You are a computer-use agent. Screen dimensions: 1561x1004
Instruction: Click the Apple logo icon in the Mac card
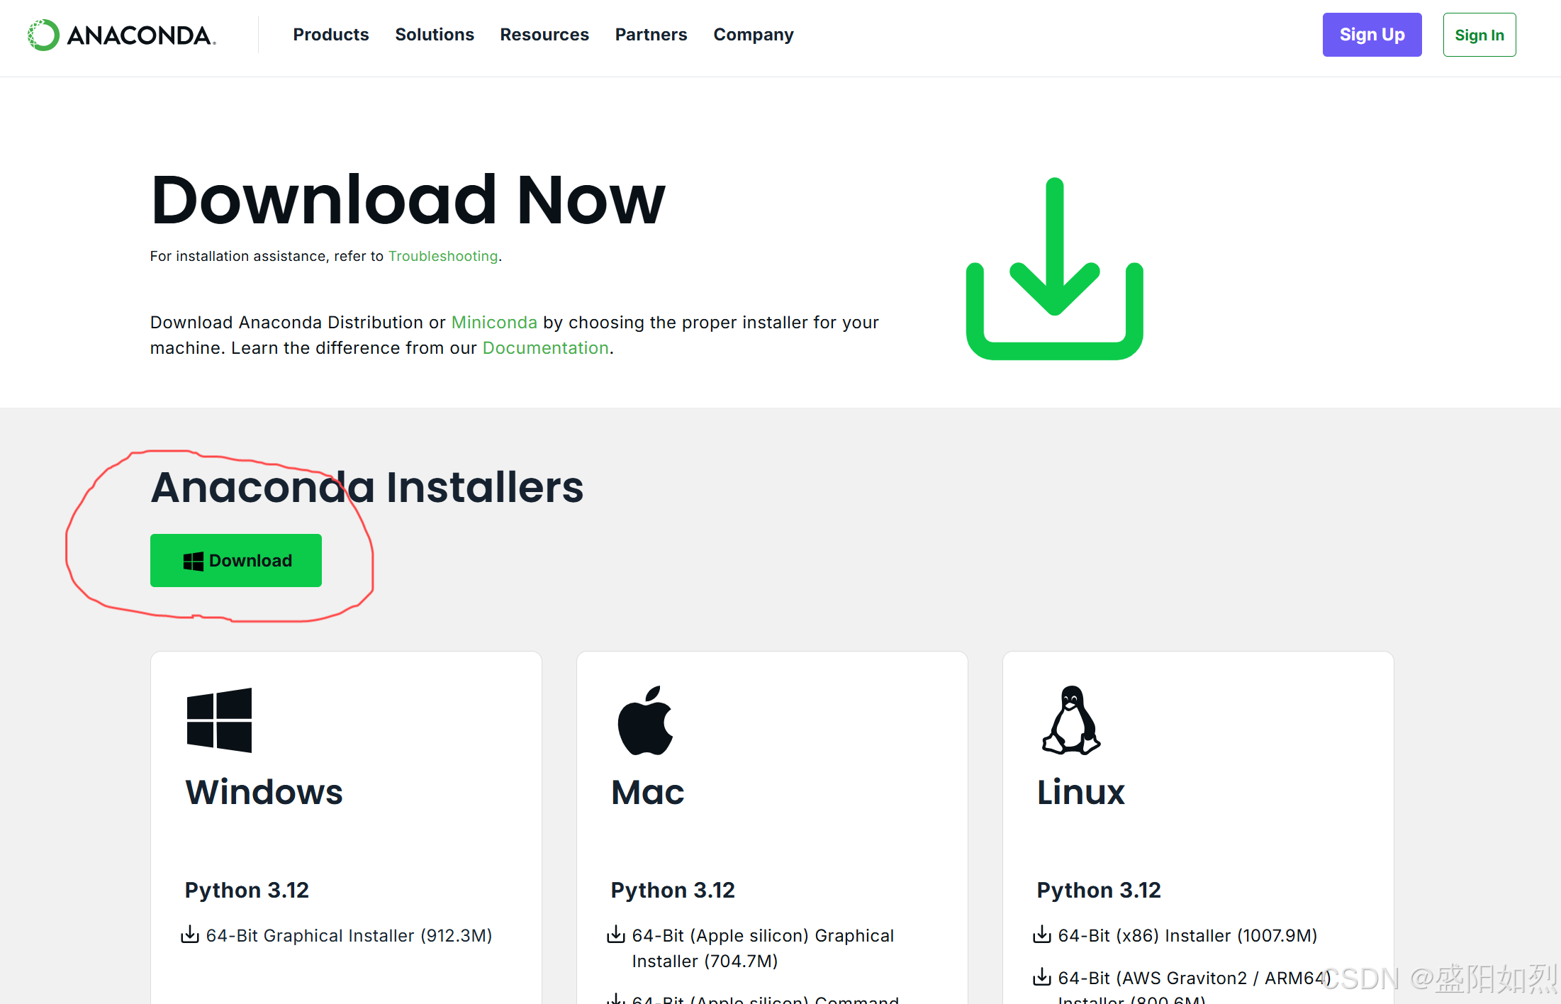point(645,720)
